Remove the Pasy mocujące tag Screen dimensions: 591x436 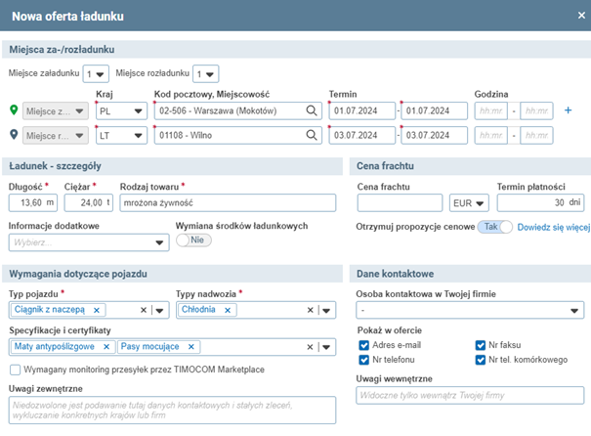tap(191, 347)
